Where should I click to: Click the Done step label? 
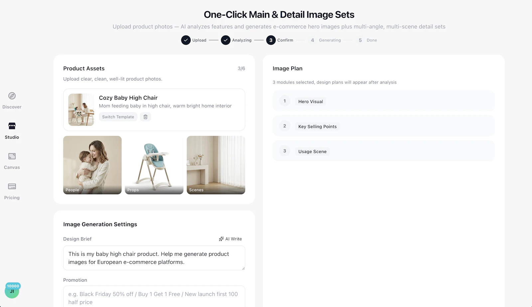pyautogui.click(x=372, y=40)
